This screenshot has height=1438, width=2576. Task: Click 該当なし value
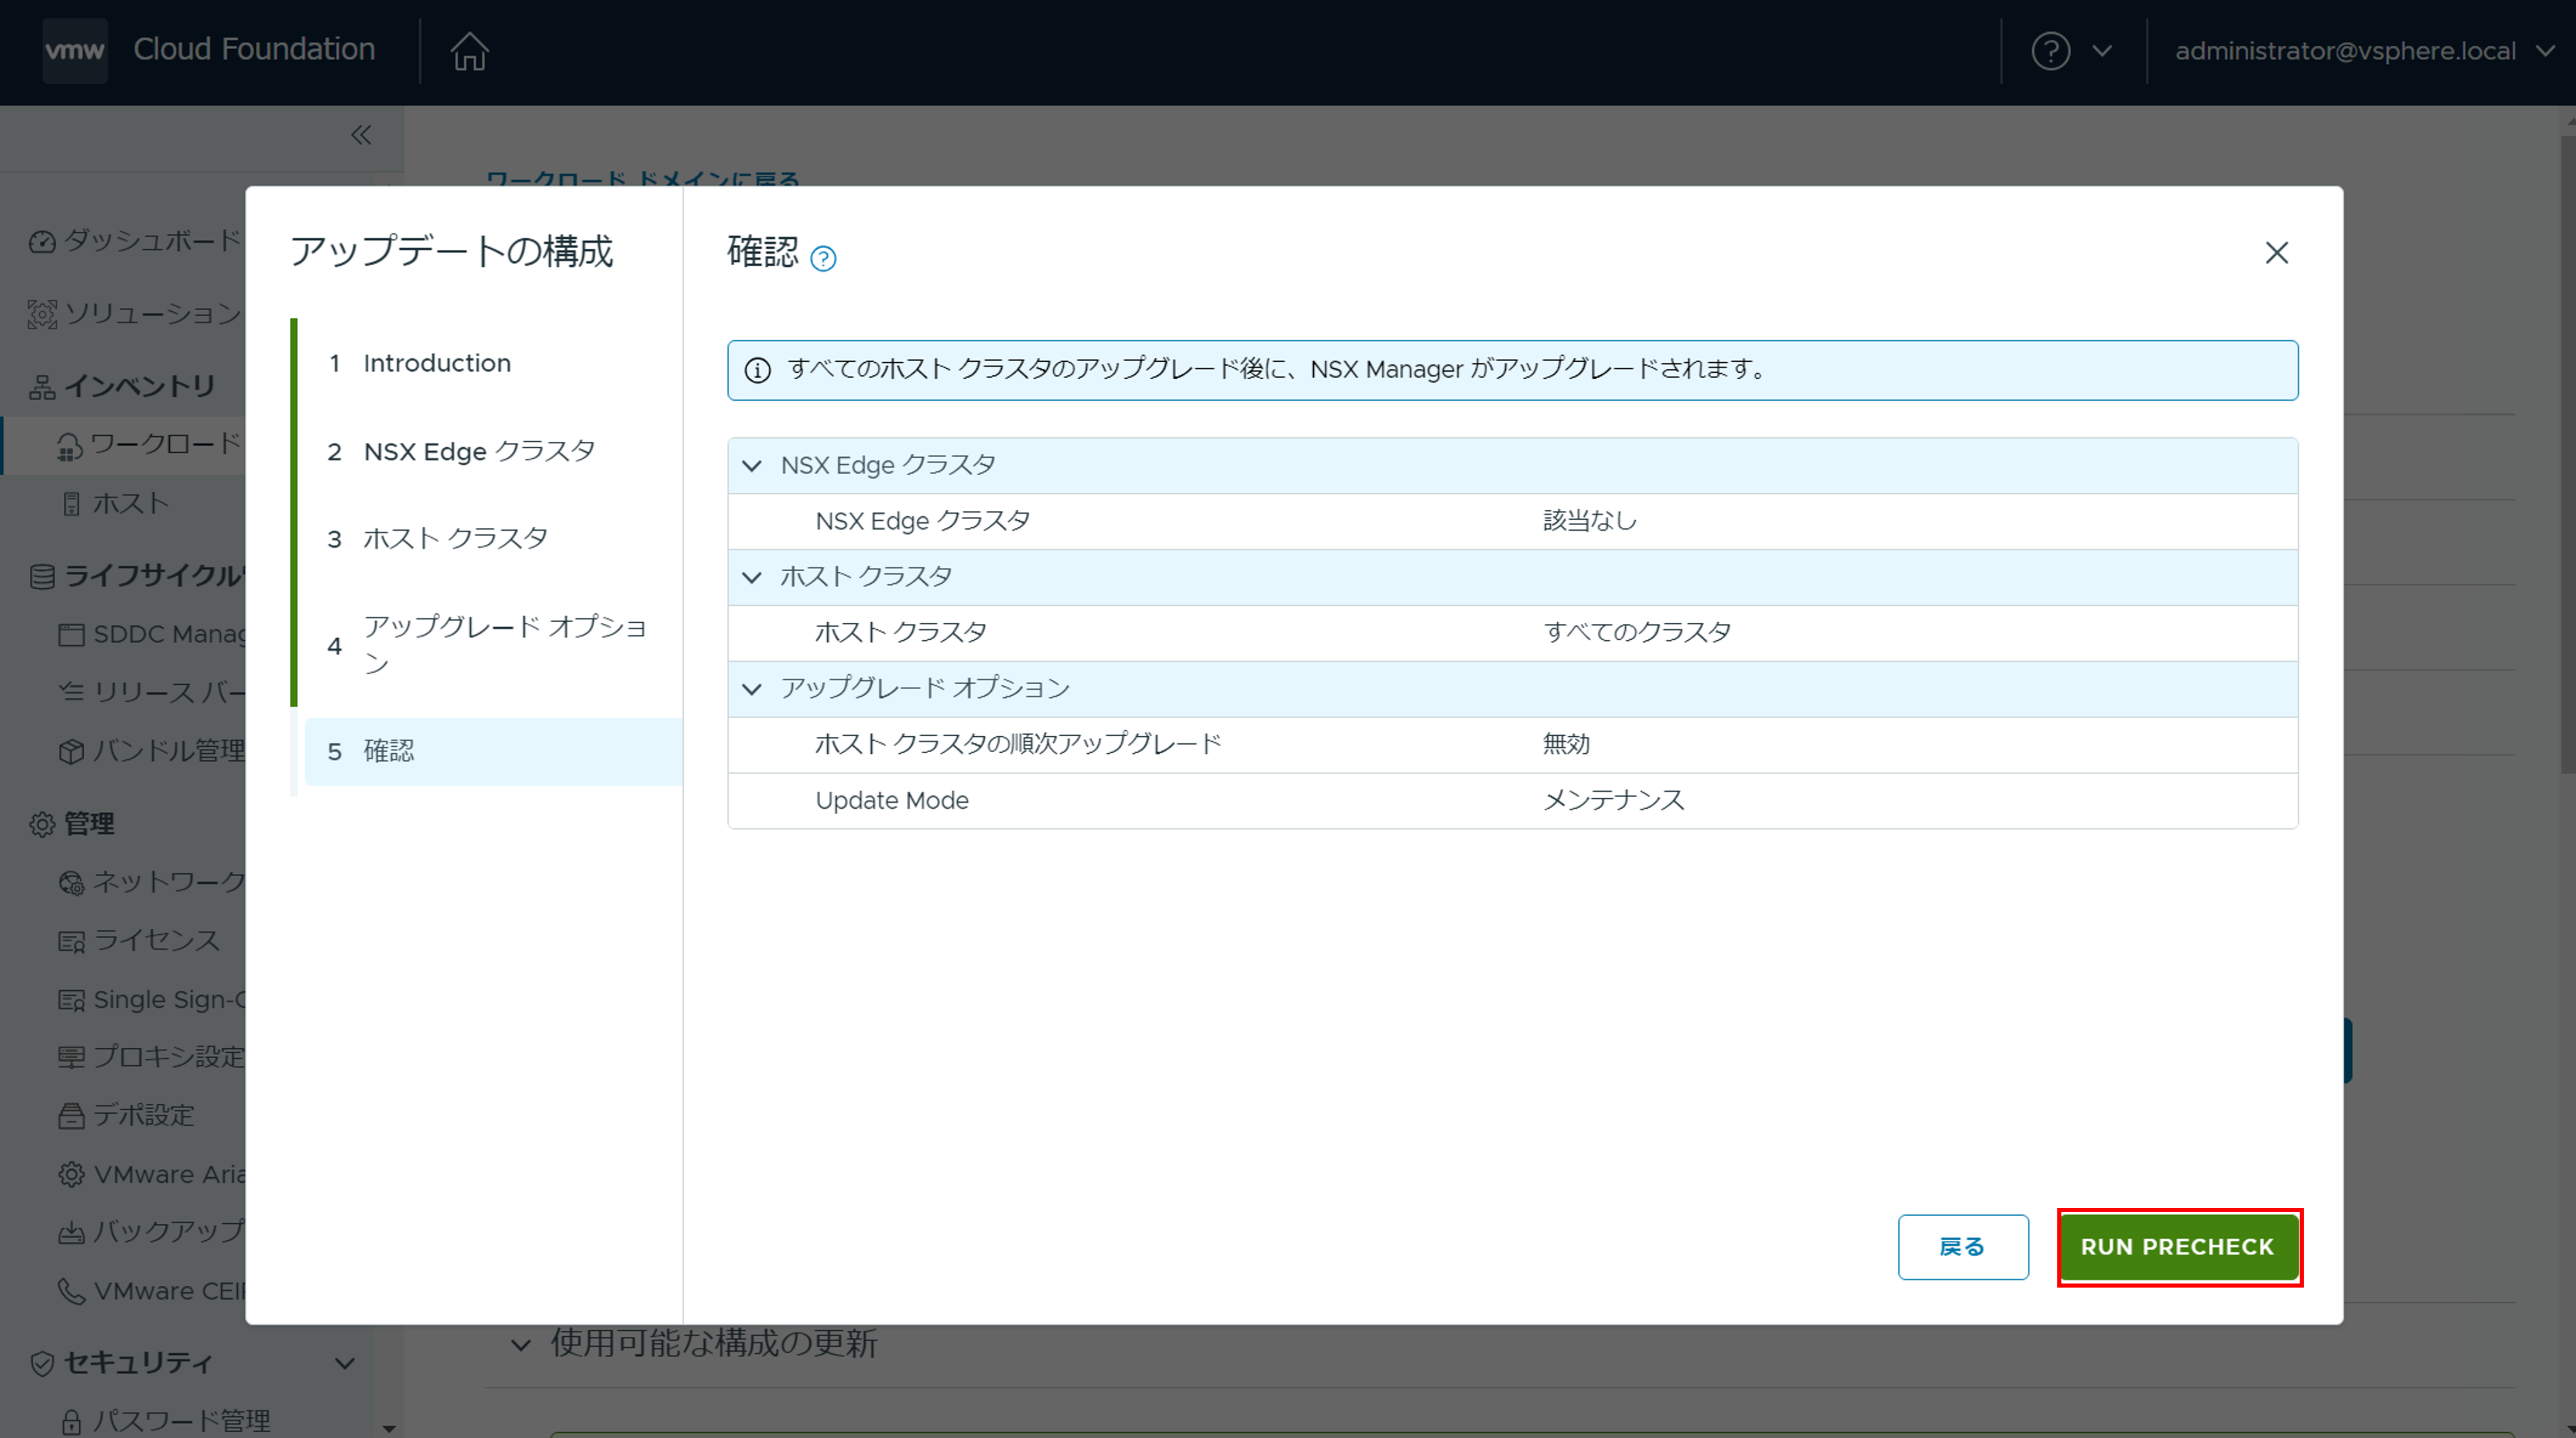coord(1590,521)
